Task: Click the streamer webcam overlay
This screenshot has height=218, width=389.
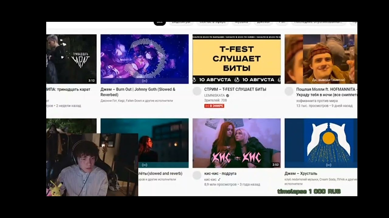Action: click(x=92, y=165)
